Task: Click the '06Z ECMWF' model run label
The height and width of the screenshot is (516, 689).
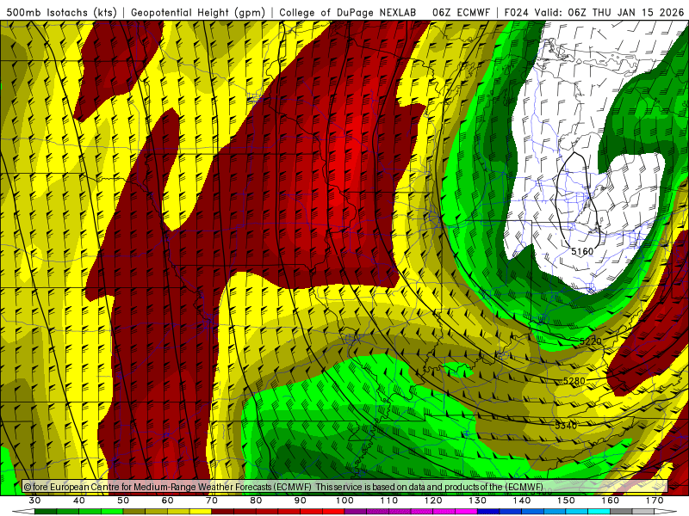Action: (x=461, y=13)
